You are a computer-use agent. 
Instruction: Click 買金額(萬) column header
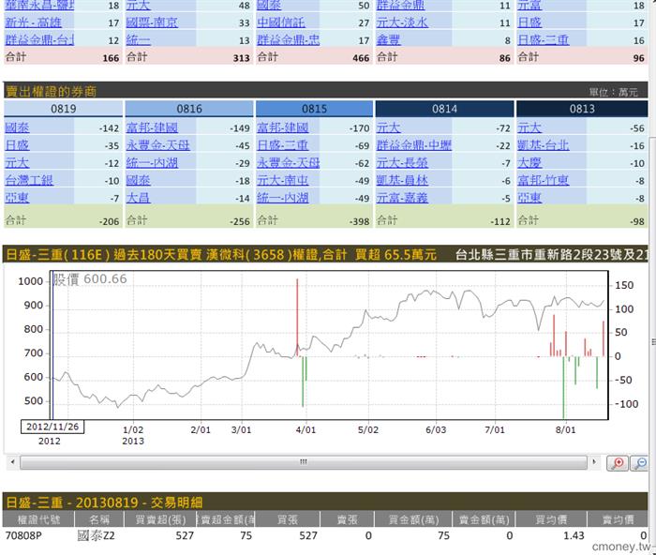coord(413,519)
